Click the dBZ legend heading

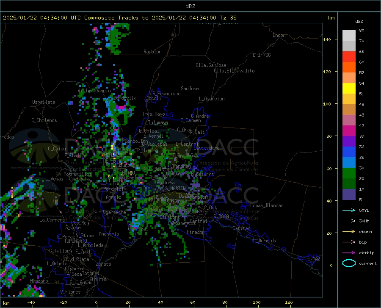pos(359,21)
